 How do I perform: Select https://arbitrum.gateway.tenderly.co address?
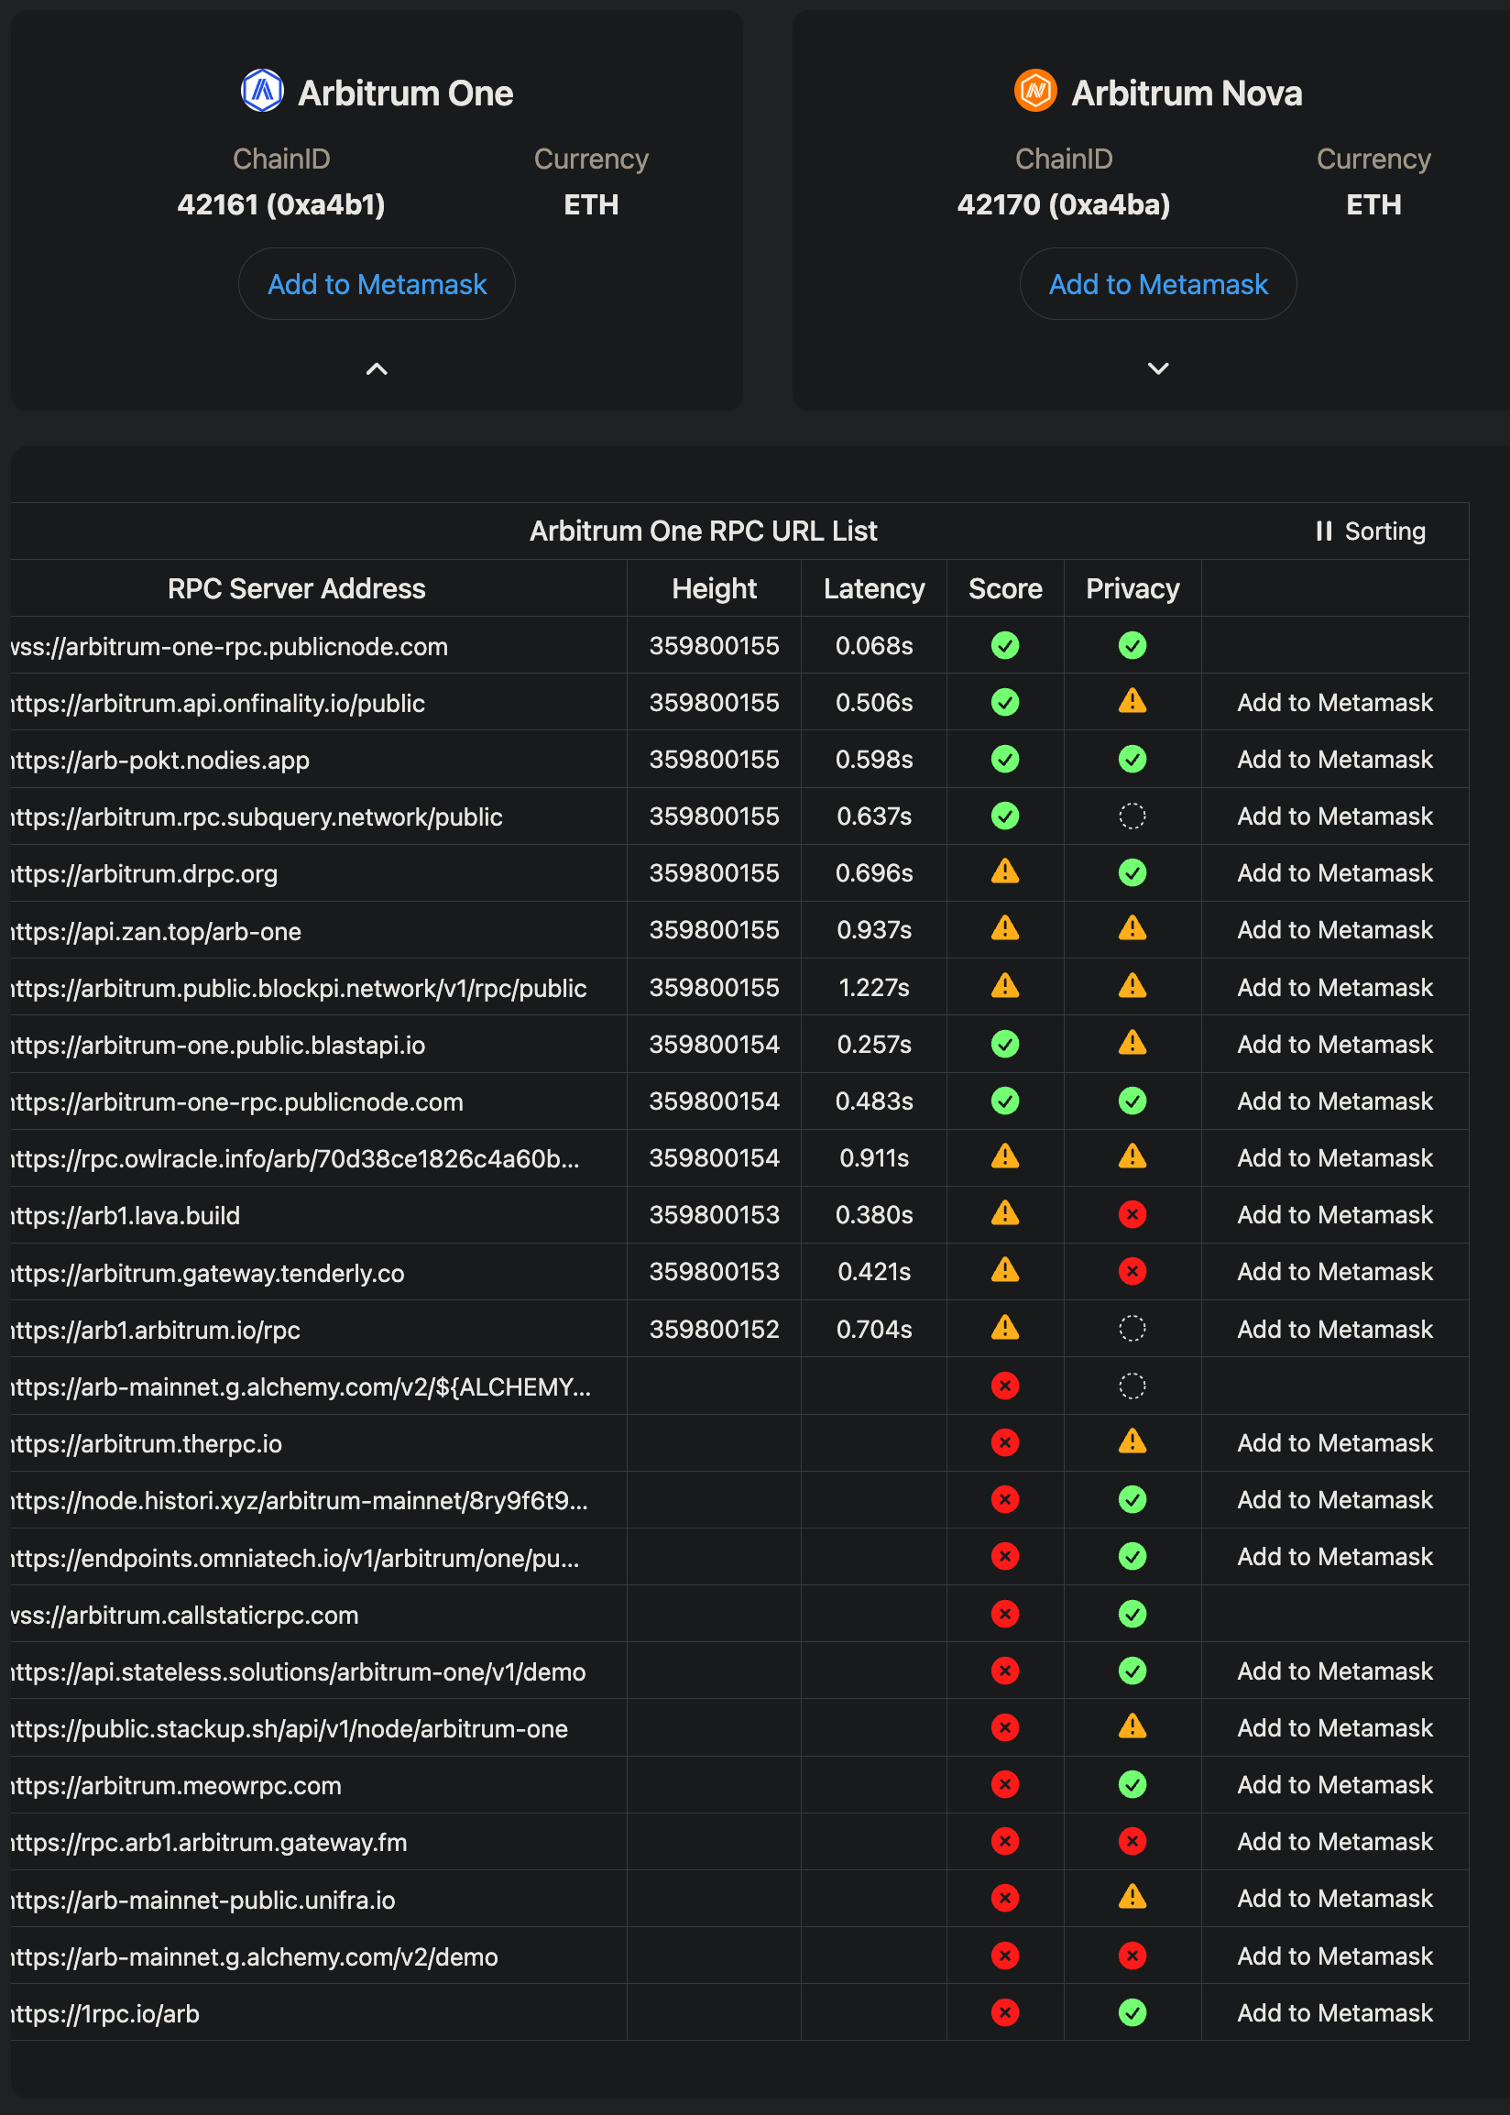pos(208,1273)
